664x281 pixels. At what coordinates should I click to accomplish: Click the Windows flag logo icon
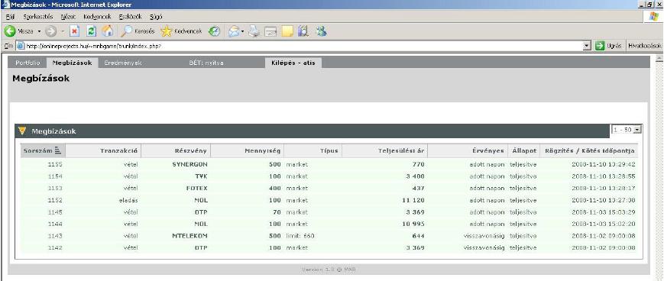[654, 17]
